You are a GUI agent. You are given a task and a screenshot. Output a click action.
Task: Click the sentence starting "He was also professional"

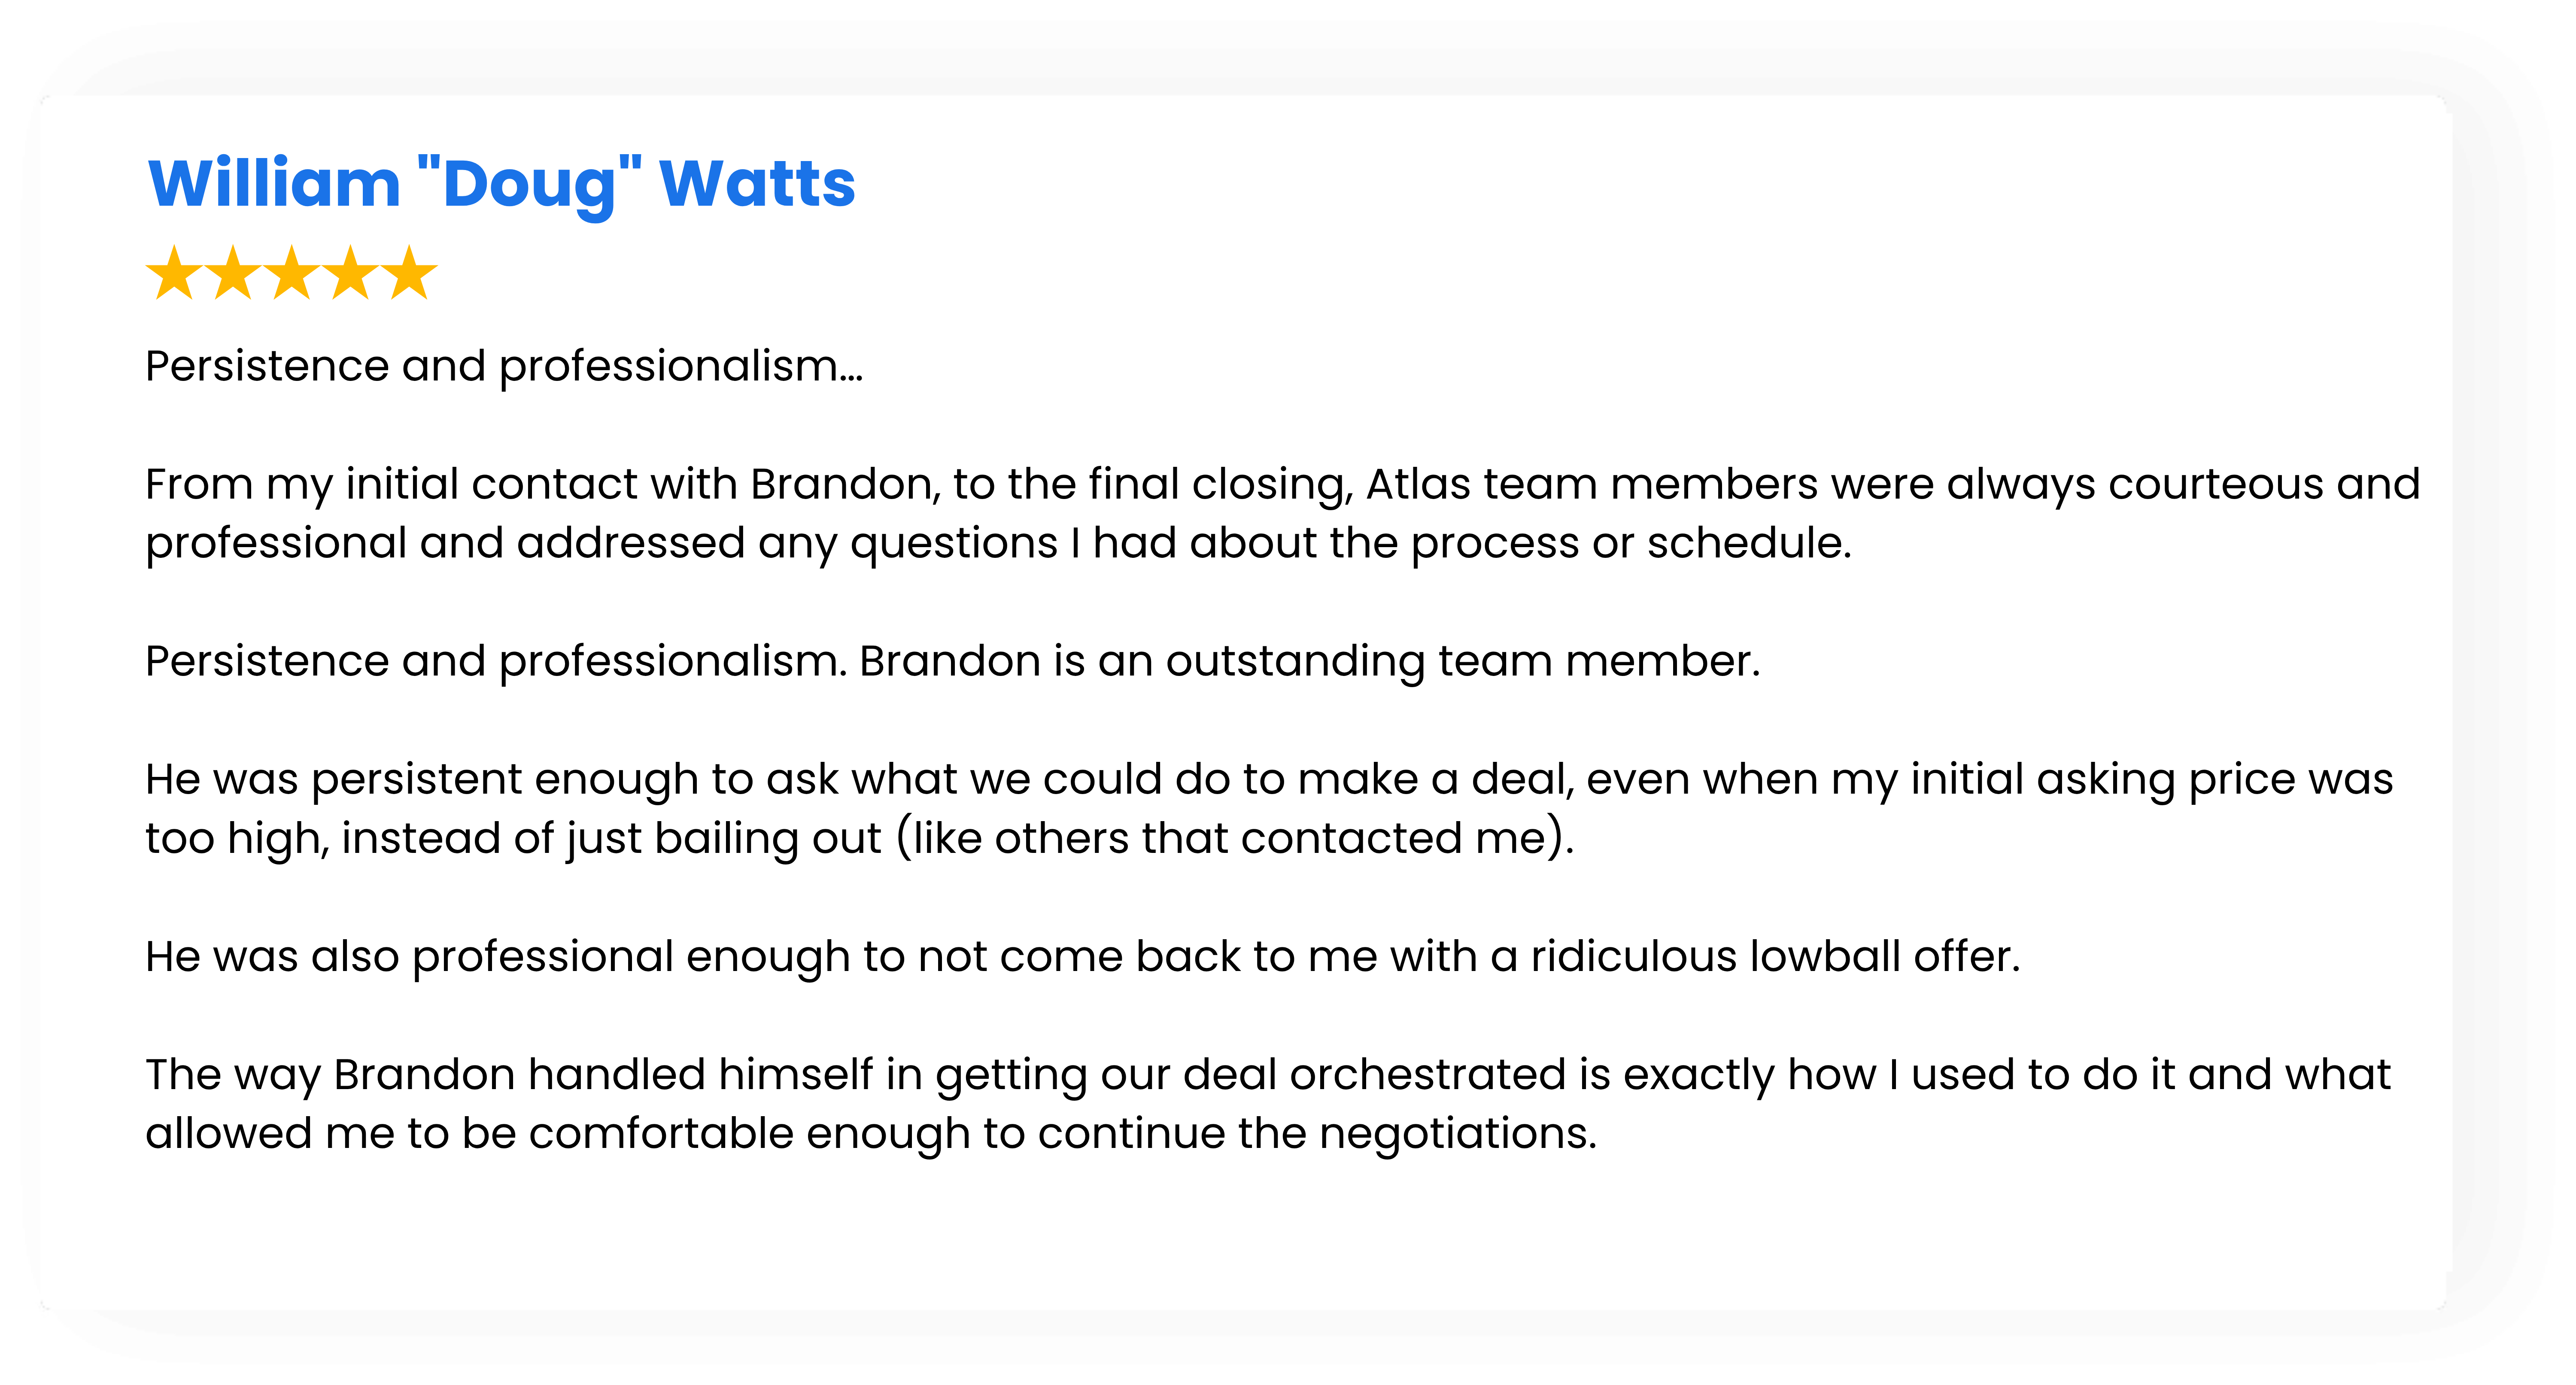click(1082, 956)
